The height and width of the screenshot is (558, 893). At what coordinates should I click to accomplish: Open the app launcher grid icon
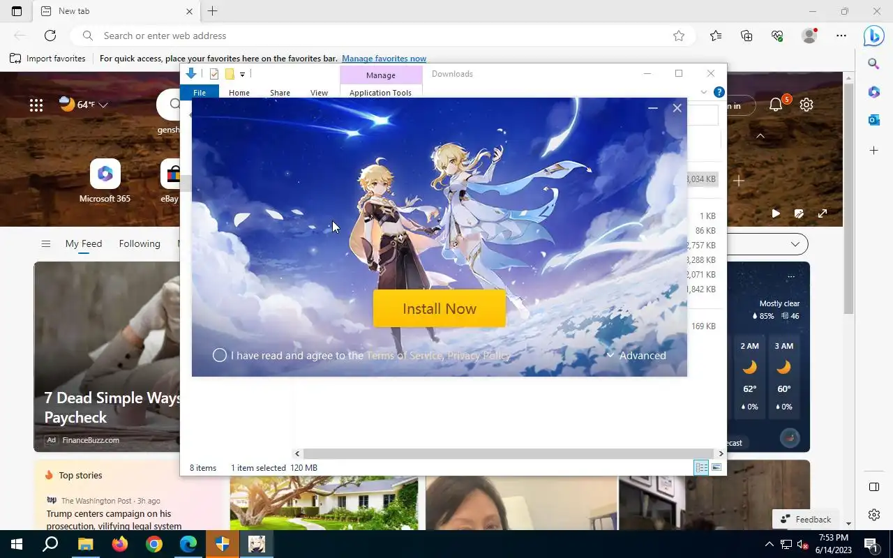tap(36, 105)
